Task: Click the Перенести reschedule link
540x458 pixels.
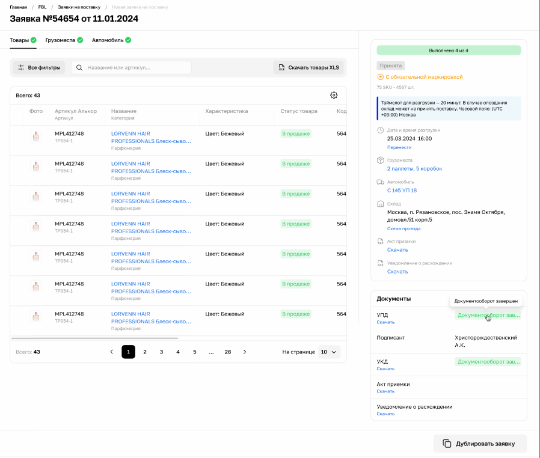Action: coord(399,147)
